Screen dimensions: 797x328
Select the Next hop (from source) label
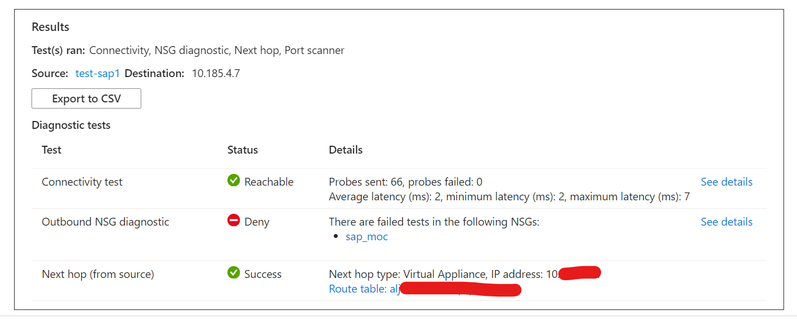pos(98,274)
